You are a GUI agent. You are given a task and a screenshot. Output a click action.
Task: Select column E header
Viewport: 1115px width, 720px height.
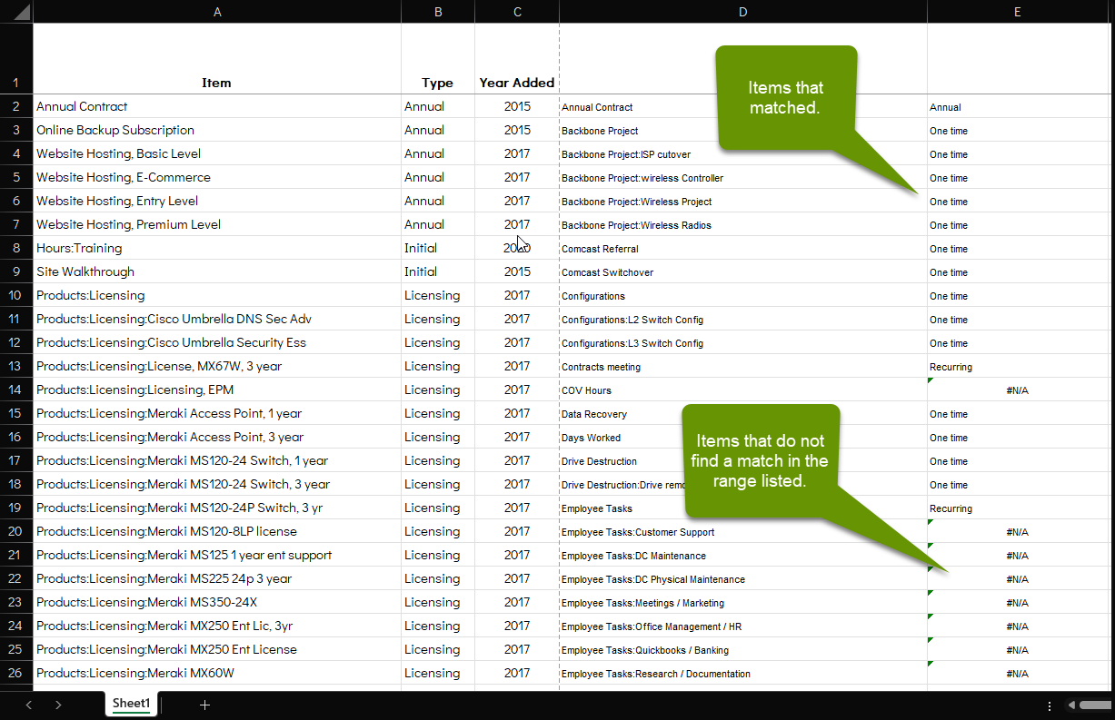point(1017,11)
